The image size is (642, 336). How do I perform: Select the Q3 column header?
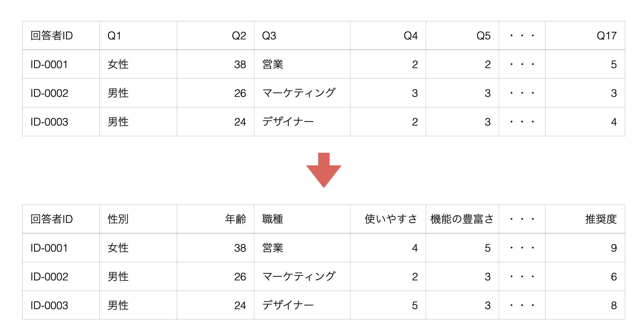tap(302, 35)
